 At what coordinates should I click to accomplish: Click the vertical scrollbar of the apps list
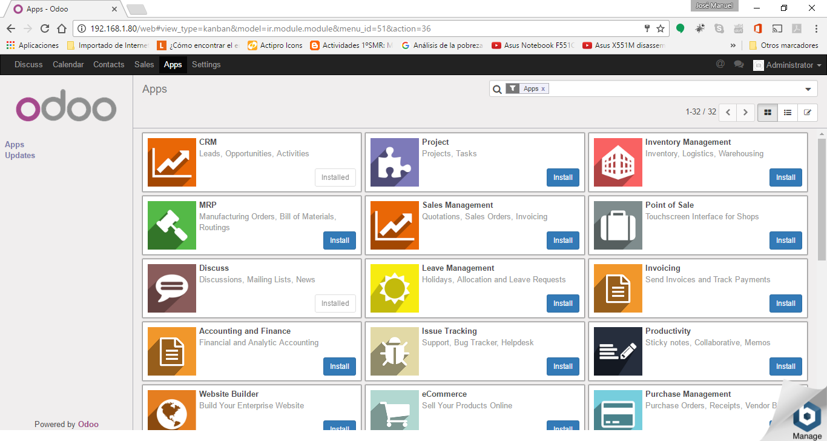[822, 200]
